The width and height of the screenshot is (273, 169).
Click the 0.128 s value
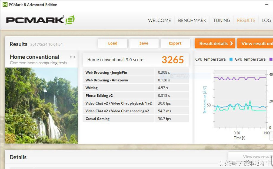164,80
